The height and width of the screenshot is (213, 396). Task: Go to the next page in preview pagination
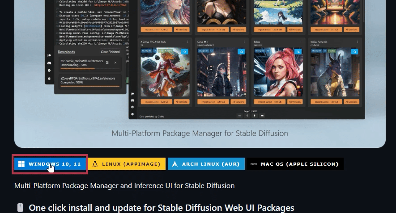(255, 116)
